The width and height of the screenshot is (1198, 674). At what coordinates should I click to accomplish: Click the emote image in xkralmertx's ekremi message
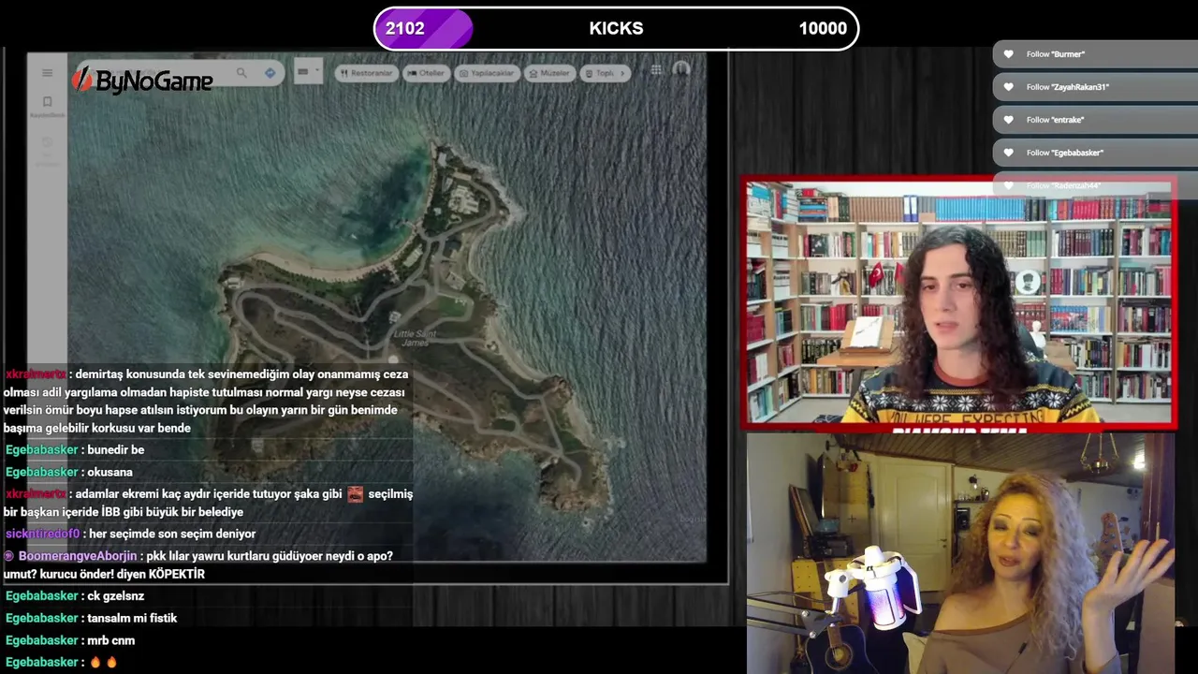pyautogui.click(x=355, y=493)
